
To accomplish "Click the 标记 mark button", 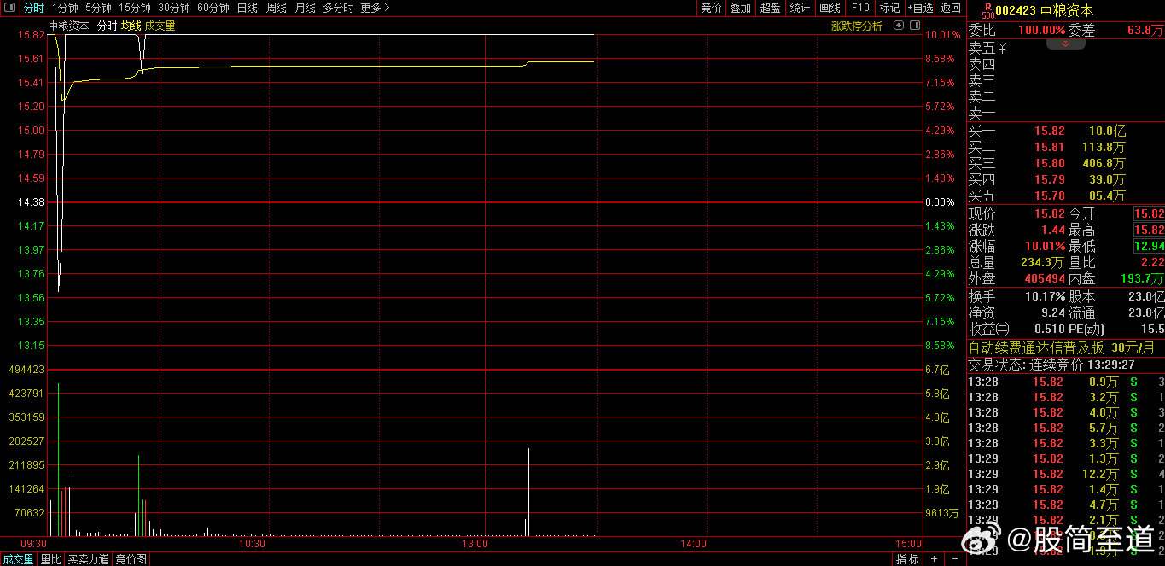I will tap(889, 8).
